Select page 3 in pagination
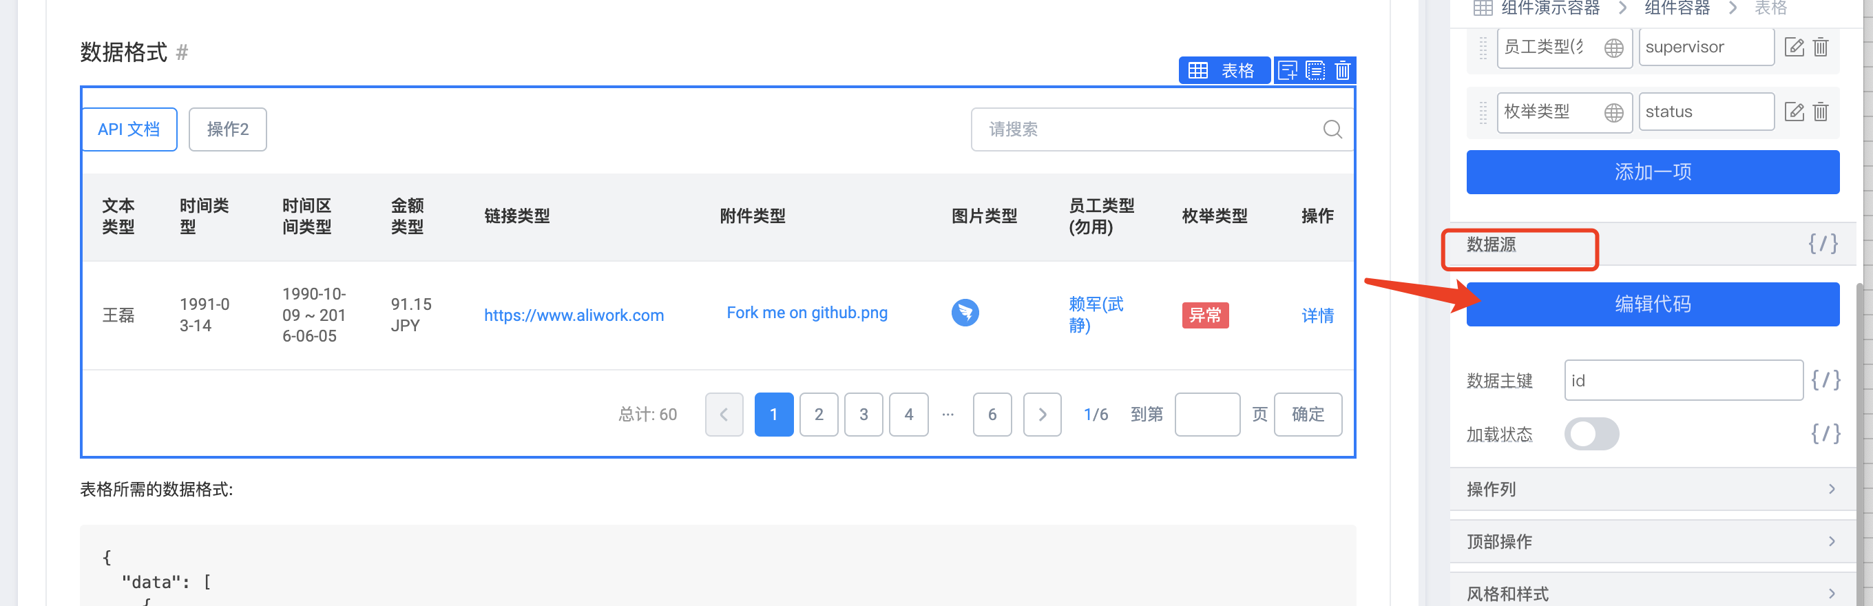Screen dimensions: 1873x606 tap(864, 415)
